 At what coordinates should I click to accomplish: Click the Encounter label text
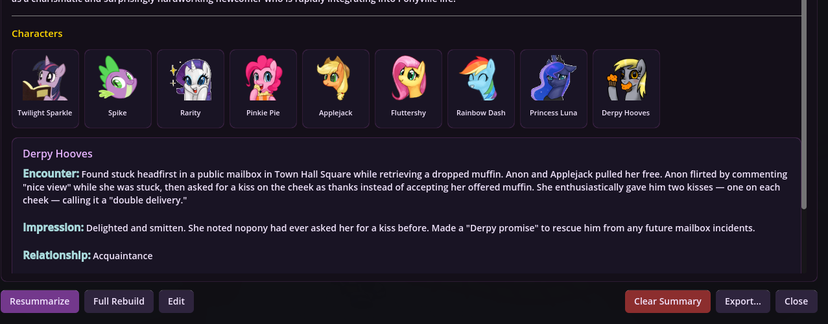(51, 174)
